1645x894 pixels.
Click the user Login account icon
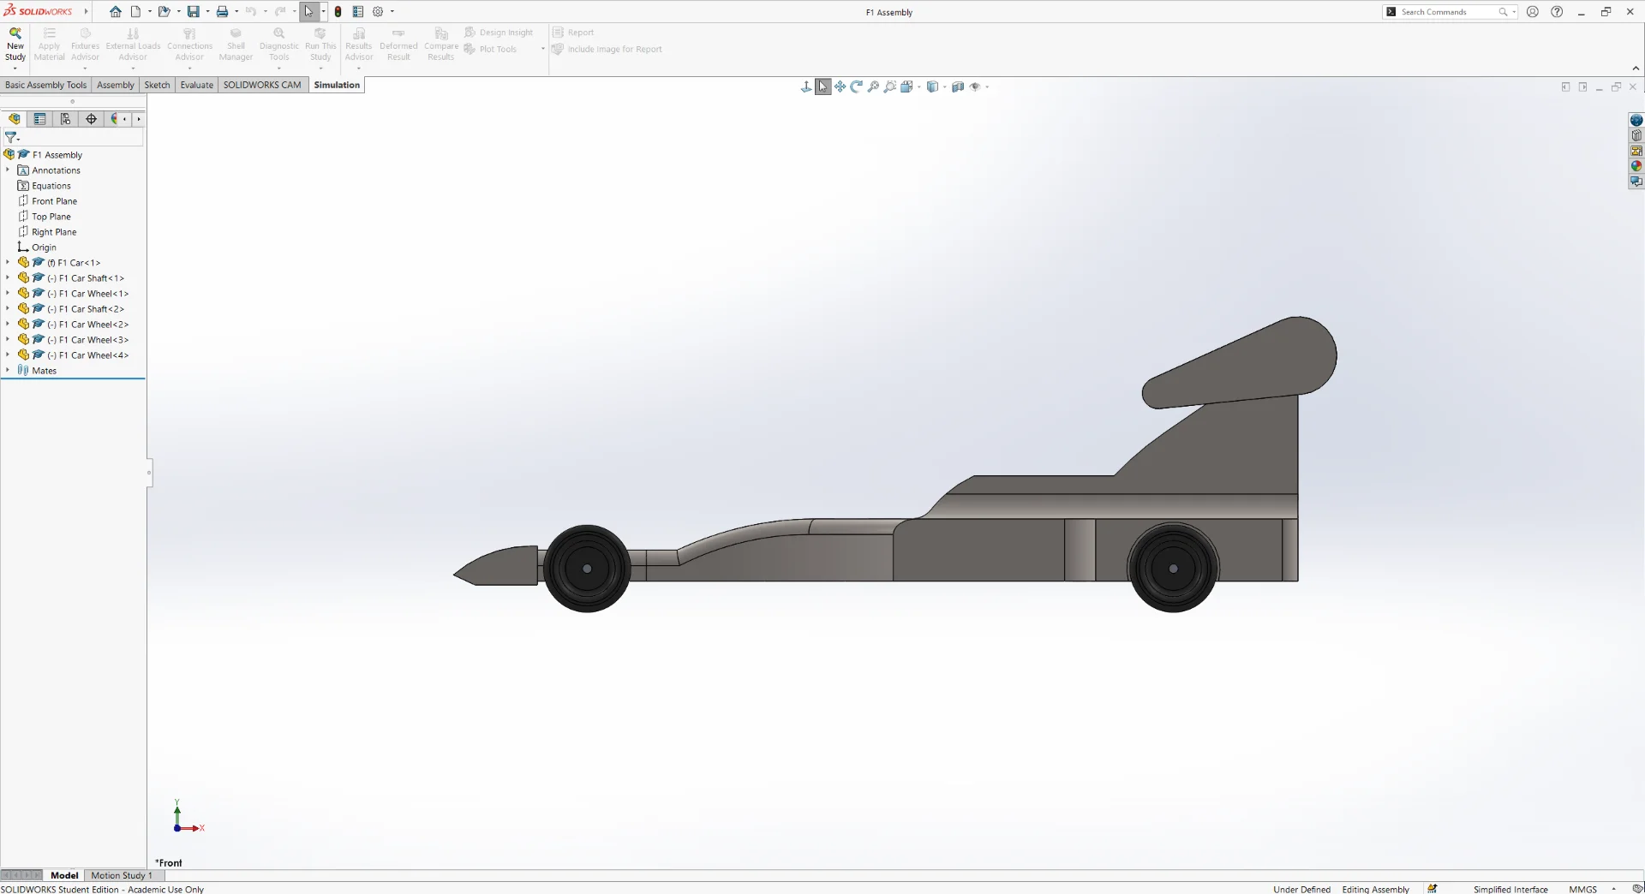pos(1533,12)
